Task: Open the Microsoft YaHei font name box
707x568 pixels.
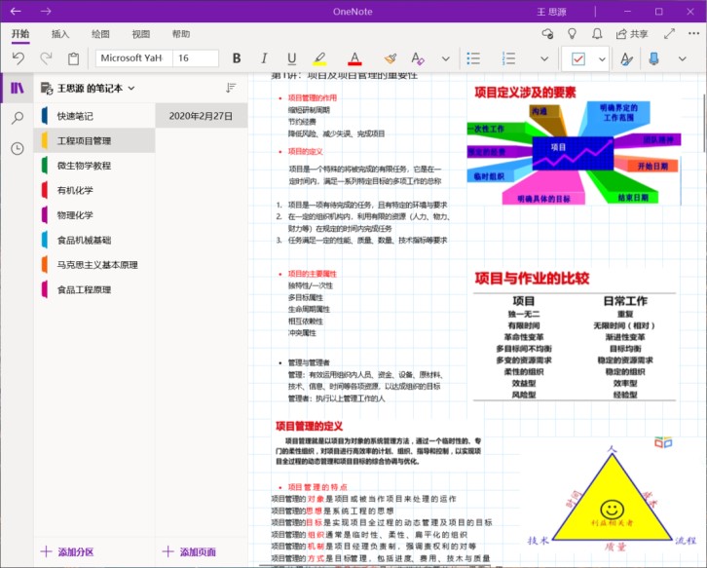Action: coord(130,58)
